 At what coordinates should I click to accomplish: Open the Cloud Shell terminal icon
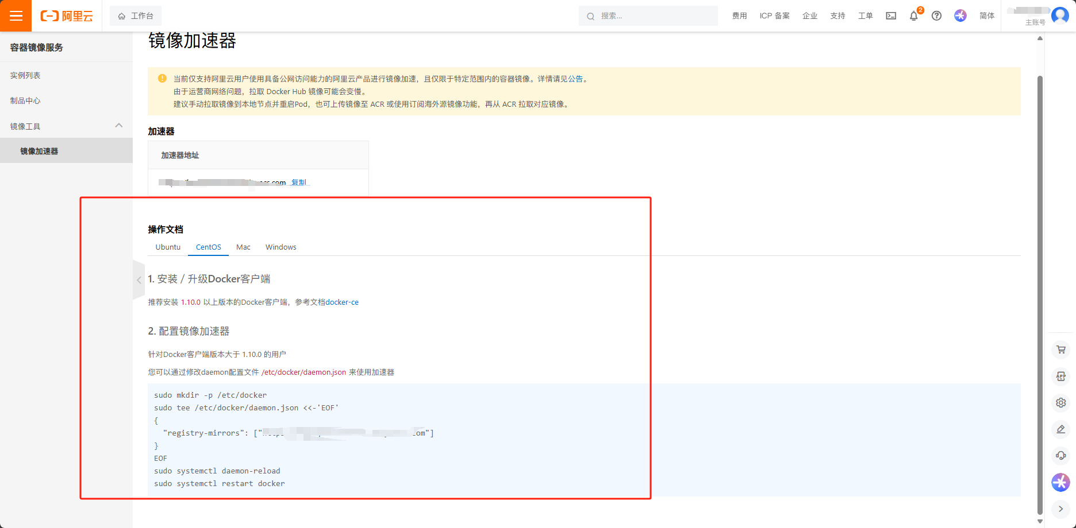click(890, 15)
